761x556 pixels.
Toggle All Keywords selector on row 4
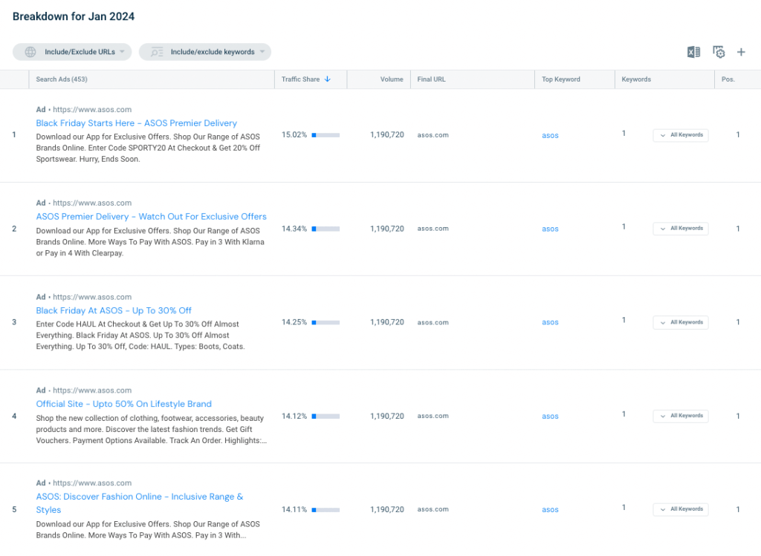click(x=680, y=416)
